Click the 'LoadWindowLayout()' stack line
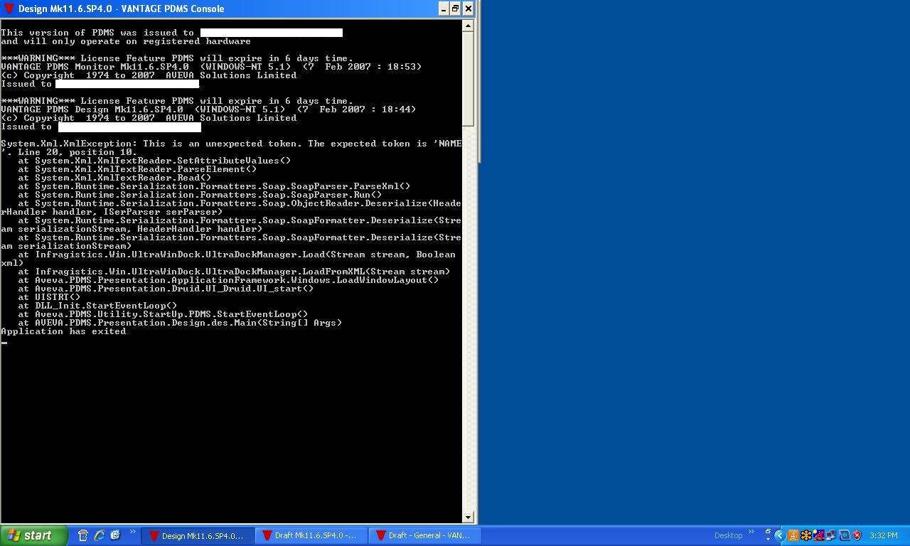The height and width of the screenshot is (546, 910). click(228, 280)
